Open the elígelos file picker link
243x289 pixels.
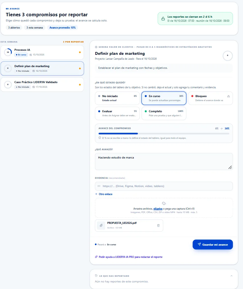(158, 209)
